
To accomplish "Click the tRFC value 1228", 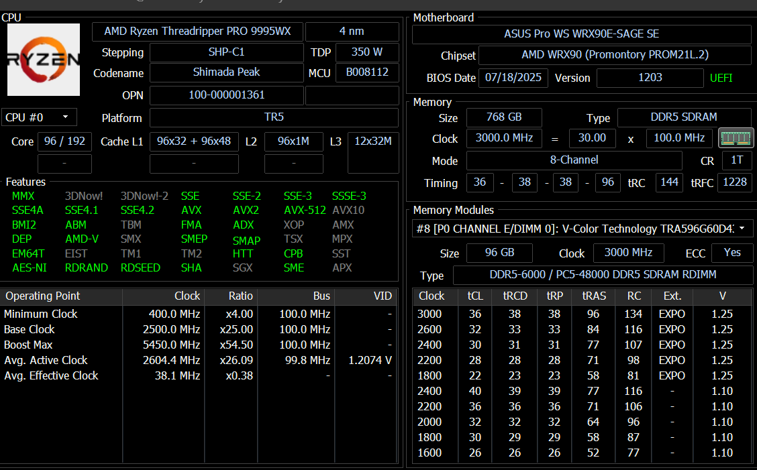I will (x=735, y=182).
